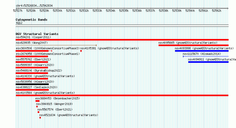Click the DGV Structural Variants track heading
This screenshot has width=236, height=128.
click(37, 34)
